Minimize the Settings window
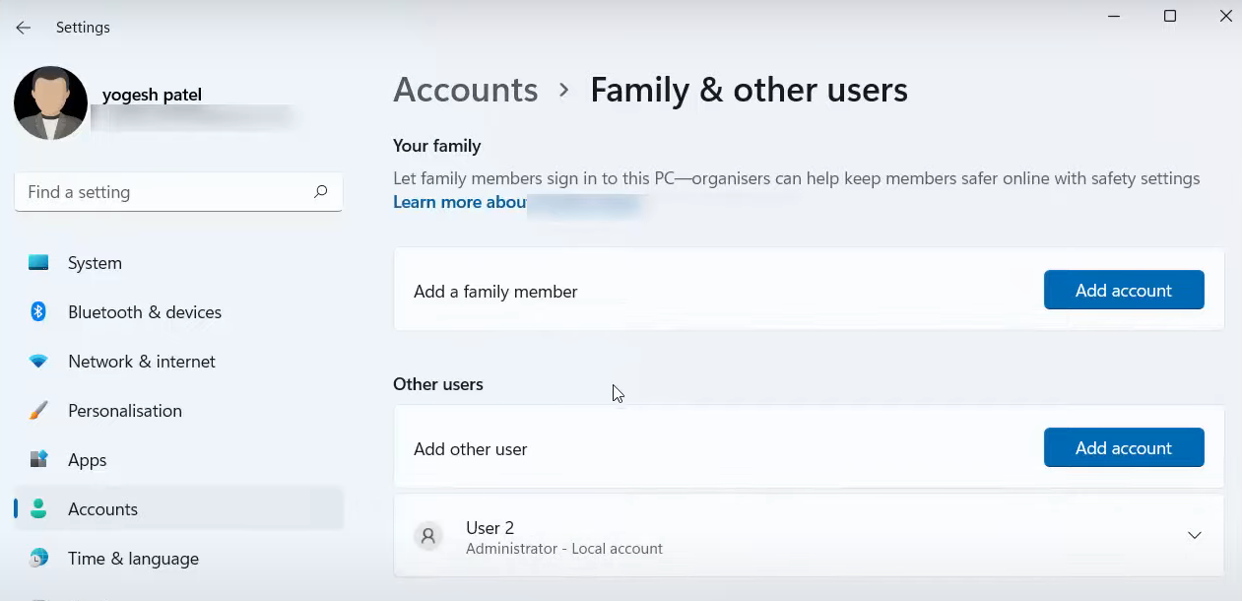 pos(1113,16)
